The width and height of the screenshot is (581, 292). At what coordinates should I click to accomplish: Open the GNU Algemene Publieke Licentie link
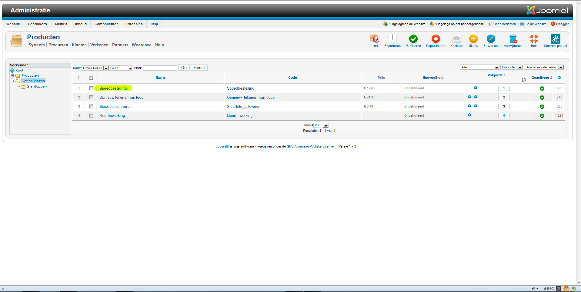(x=310, y=147)
